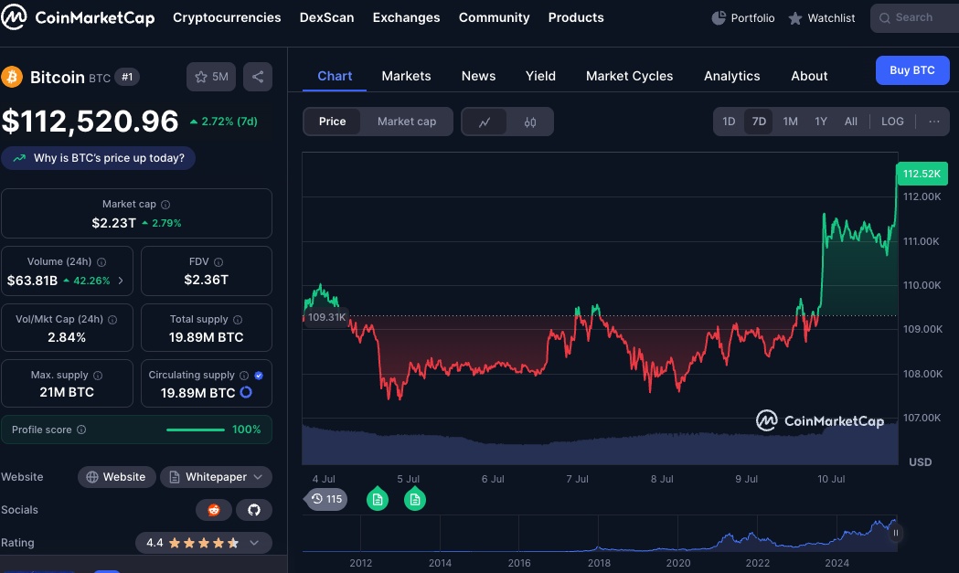The height and width of the screenshot is (573, 959).
Task: Switch to the Market Cycles tab
Action: tap(629, 76)
